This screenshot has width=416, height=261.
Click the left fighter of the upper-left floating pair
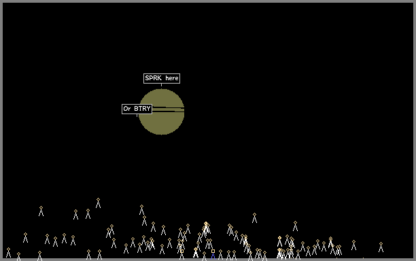[x=75, y=215]
